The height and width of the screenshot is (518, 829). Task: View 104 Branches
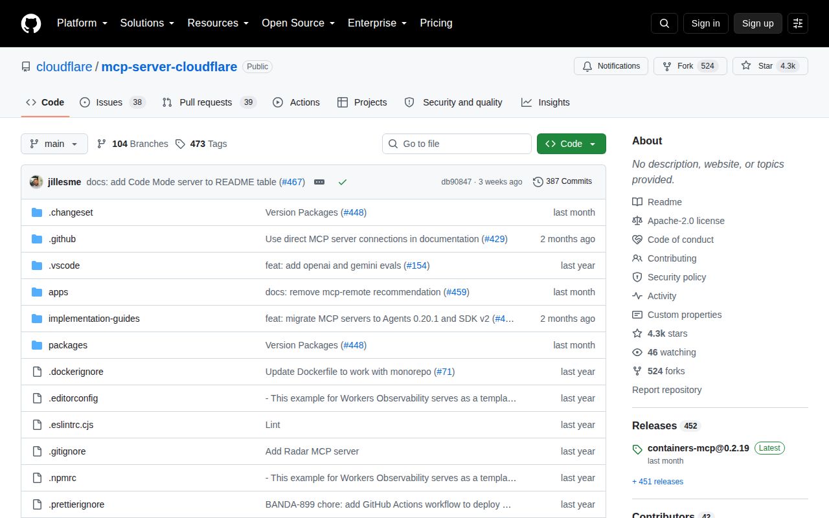tap(132, 144)
